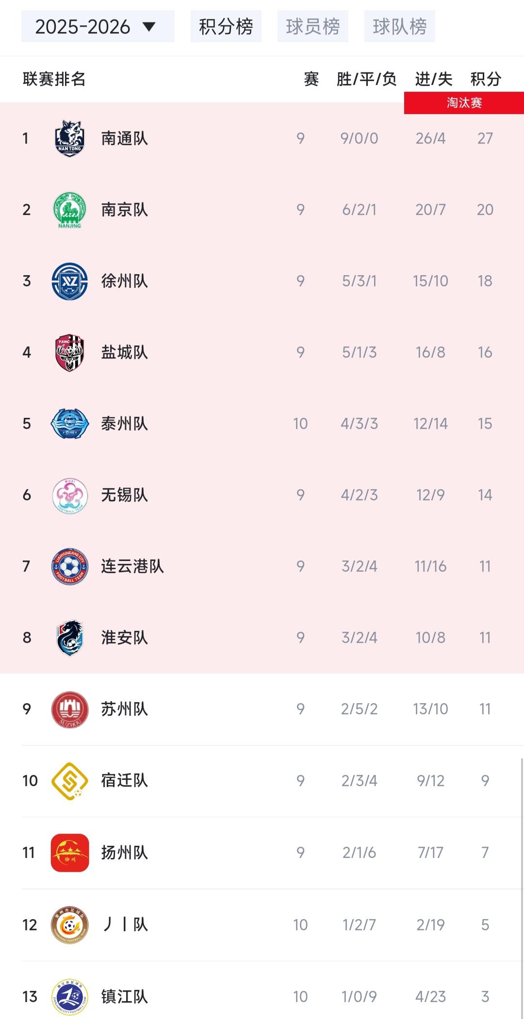Tap the 连云港队 football badge
The width and height of the screenshot is (524, 1019).
70,566
